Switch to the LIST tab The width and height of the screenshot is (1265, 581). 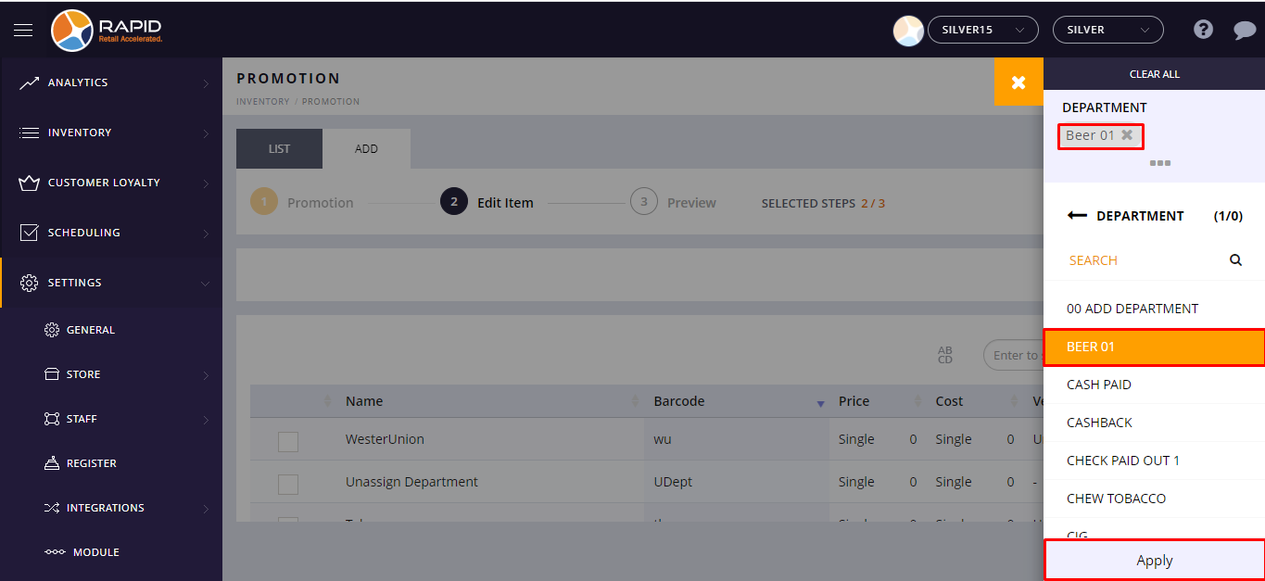tap(279, 149)
